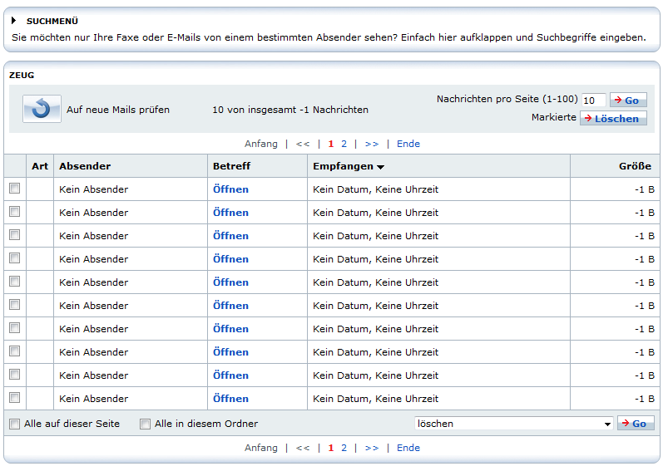Open the fifth message via Öffnen link
Viewport: 668px width, 471px height.
tap(230, 282)
